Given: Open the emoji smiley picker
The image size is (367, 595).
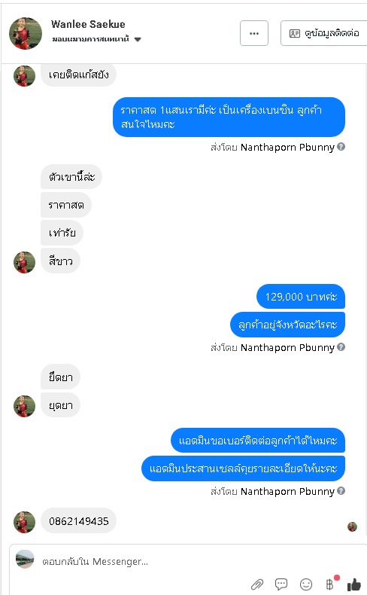Looking at the screenshot, I should click(x=306, y=584).
